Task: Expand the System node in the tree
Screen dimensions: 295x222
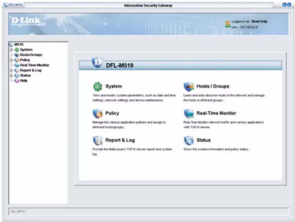Action: pos(11,50)
